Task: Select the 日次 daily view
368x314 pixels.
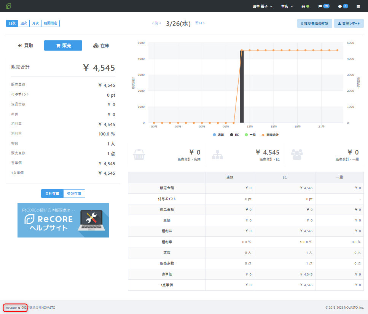Action: pos(12,23)
